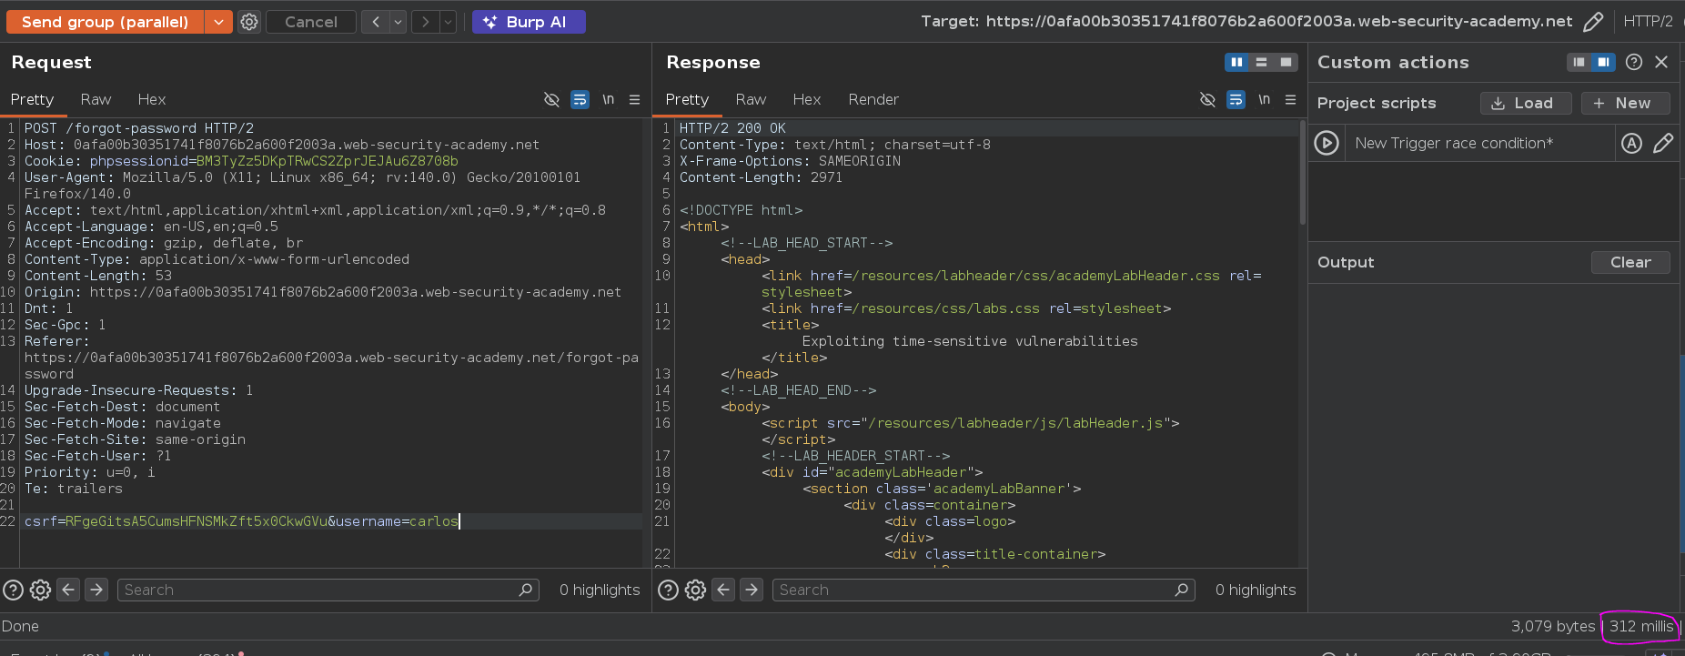1685x656 pixels.
Task: Dock Custom actions panel left layout
Action: coord(1579,62)
